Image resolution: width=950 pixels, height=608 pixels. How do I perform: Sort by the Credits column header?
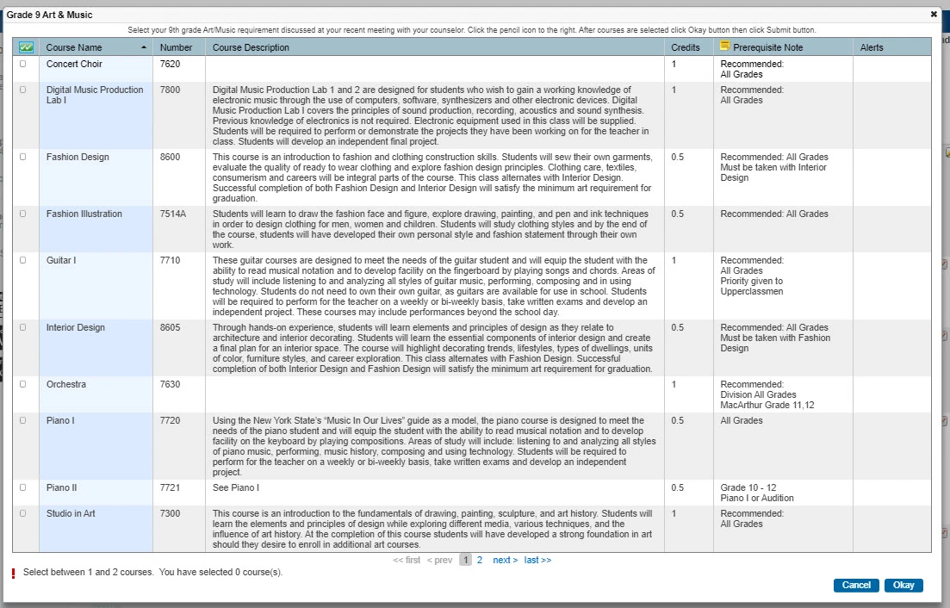[x=686, y=47]
